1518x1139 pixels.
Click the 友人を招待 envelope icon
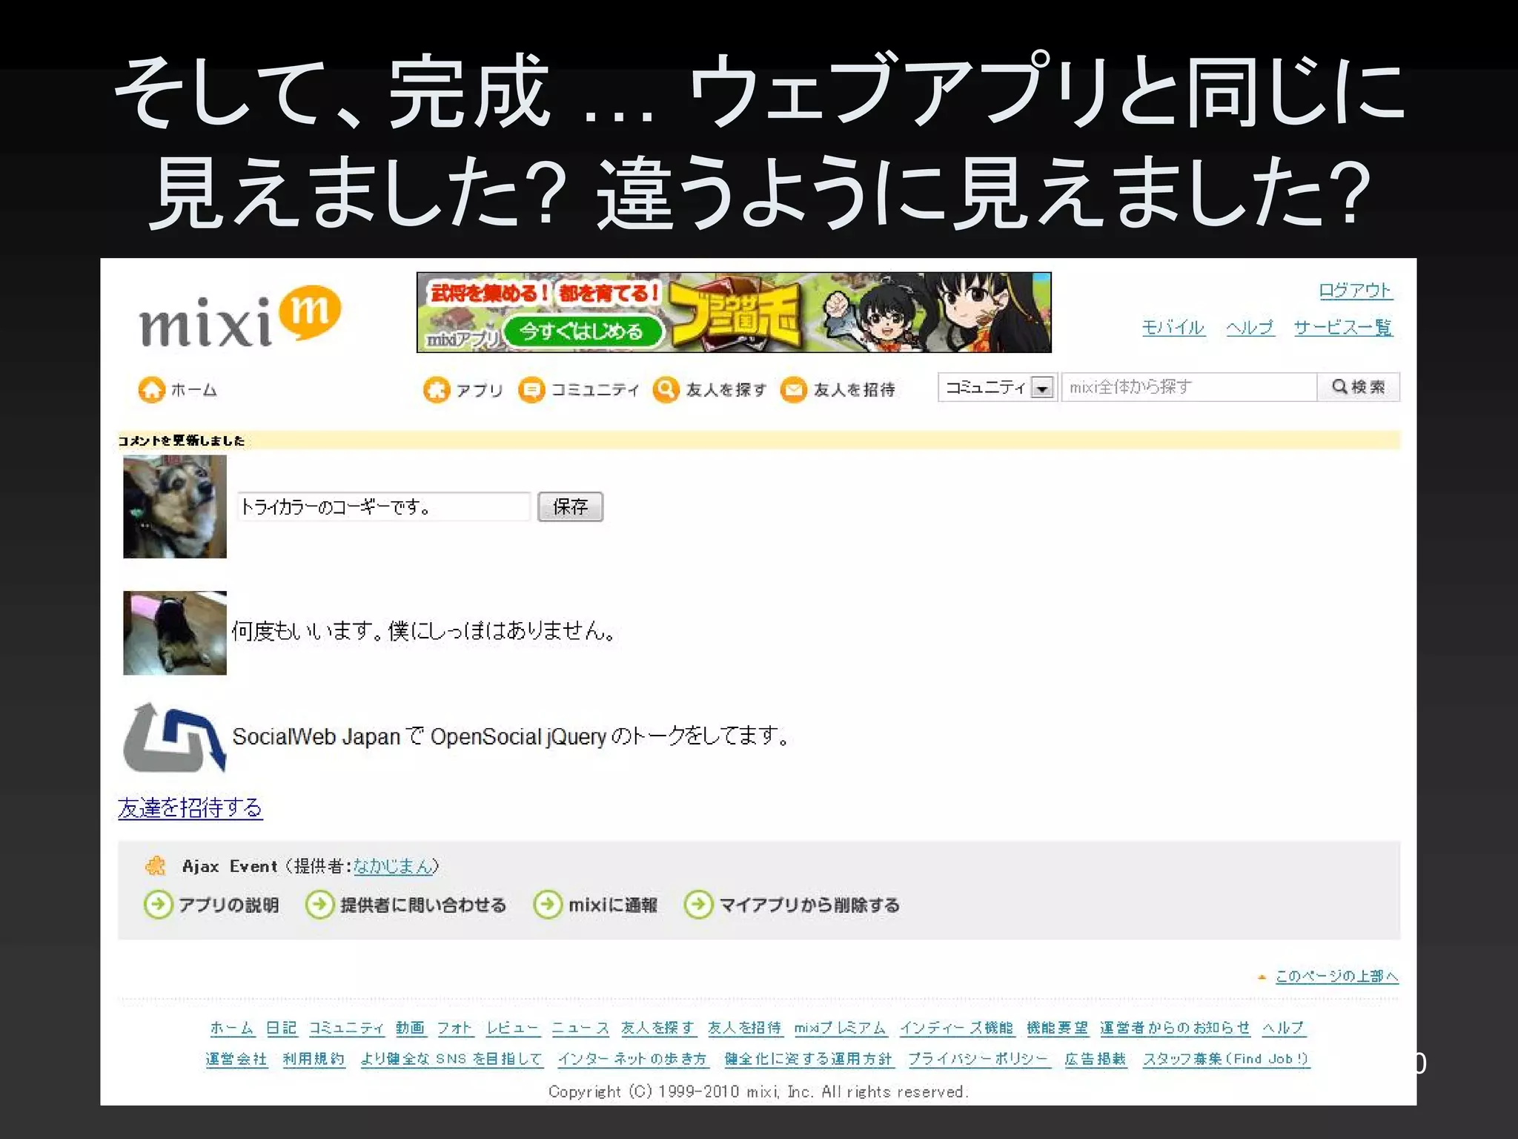pos(794,389)
